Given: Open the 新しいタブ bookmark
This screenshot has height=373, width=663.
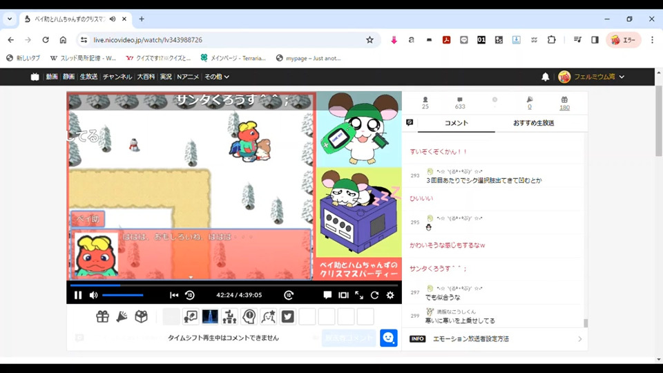Looking at the screenshot, I should tap(23, 58).
